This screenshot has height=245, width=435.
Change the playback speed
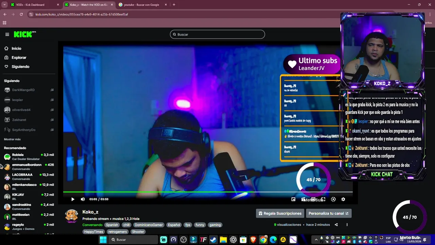tap(333, 199)
